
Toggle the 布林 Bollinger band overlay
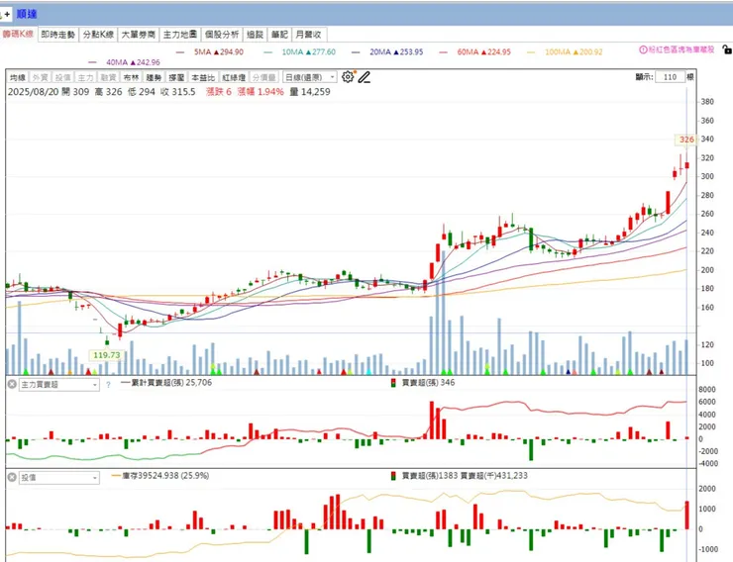click(x=132, y=77)
